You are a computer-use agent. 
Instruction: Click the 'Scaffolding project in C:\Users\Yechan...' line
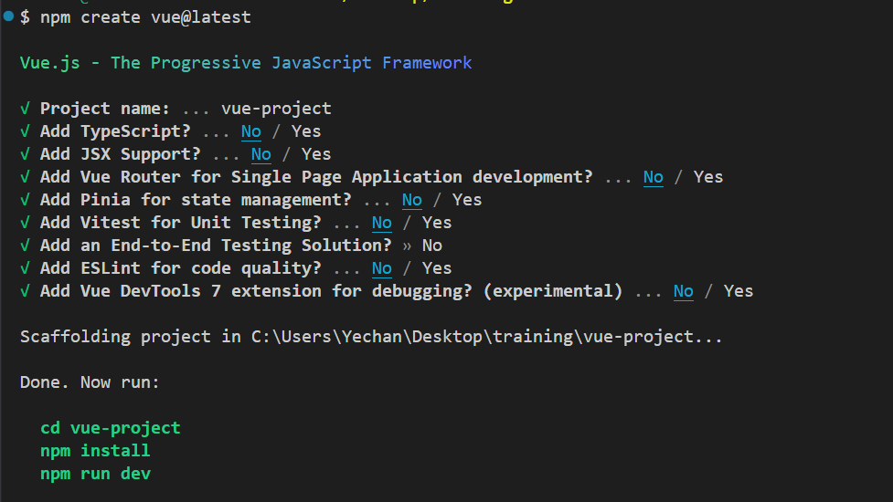click(x=371, y=337)
